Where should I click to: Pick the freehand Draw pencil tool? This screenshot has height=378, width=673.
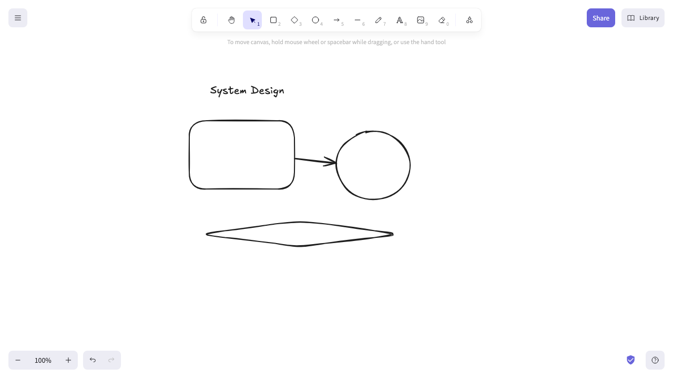[379, 20]
